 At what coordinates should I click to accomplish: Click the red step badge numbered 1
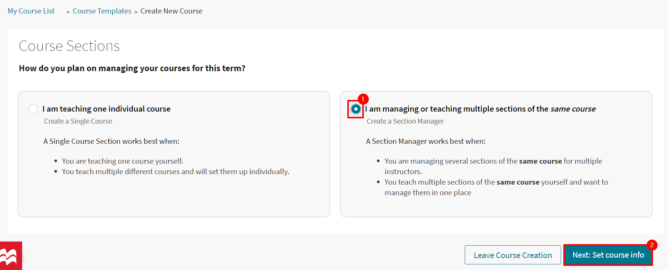coord(362,99)
